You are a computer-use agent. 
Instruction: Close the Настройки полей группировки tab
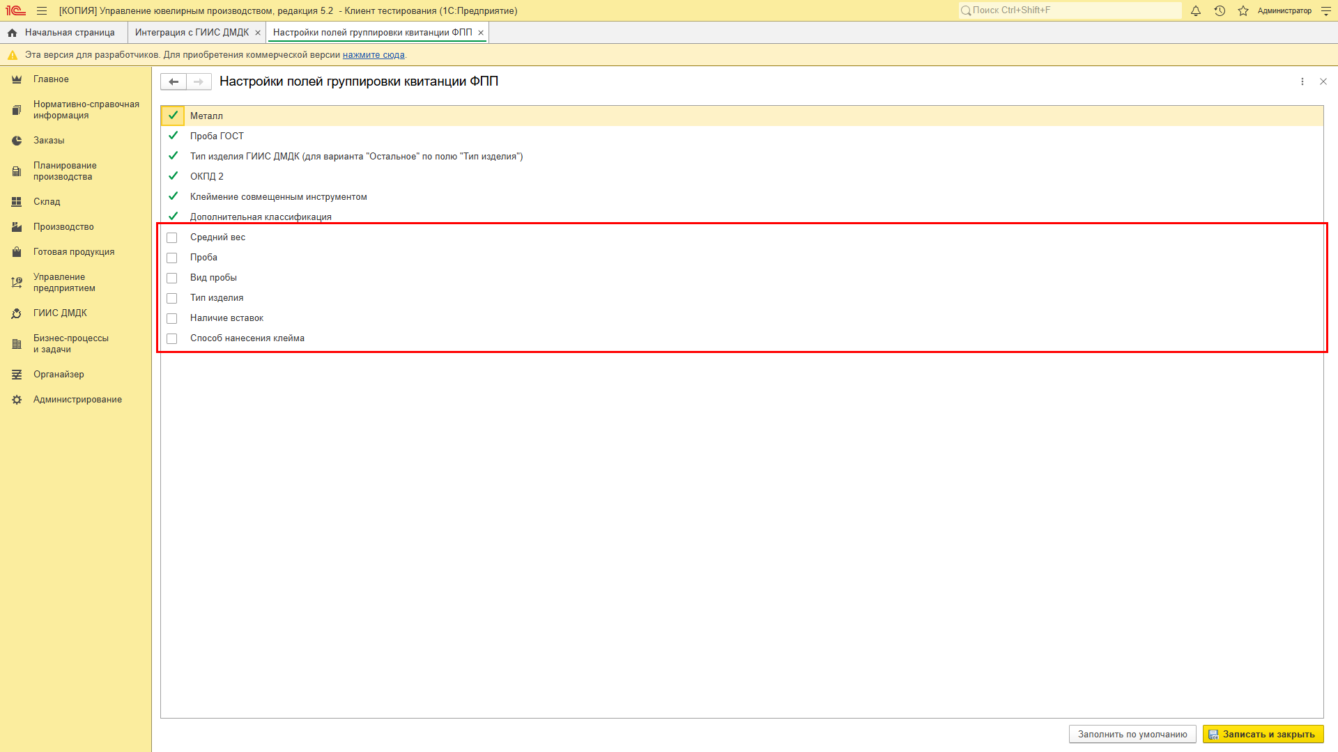click(481, 33)
